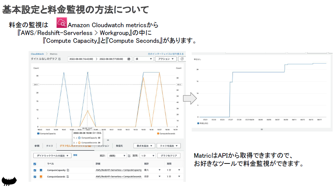
Task: Click ComputeSeconds label text in table
Action: pos(56,177)
